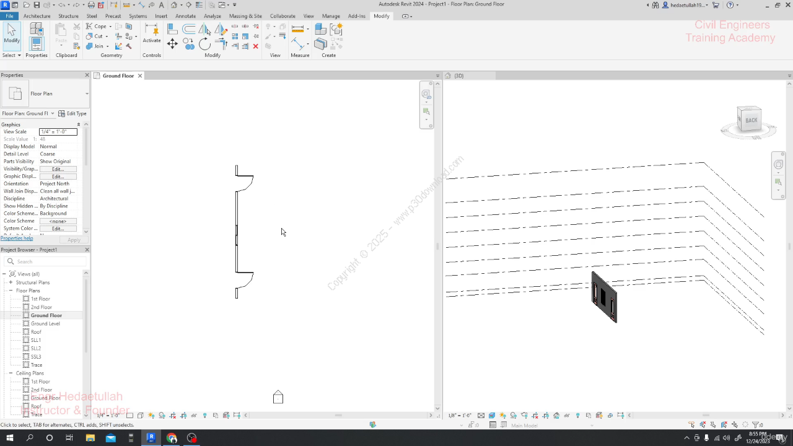
Task: Switch to the Annotate ribbon tab
Action: [185, 16]
